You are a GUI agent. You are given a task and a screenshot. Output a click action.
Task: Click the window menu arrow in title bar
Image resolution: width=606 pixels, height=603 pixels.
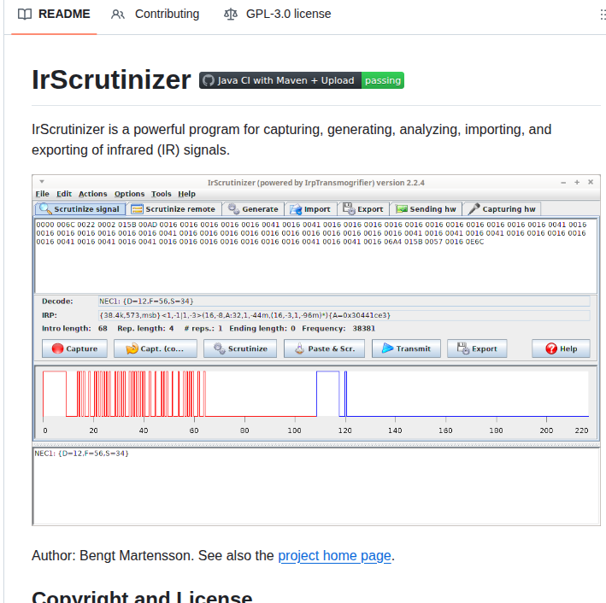(x=42, y=182)
